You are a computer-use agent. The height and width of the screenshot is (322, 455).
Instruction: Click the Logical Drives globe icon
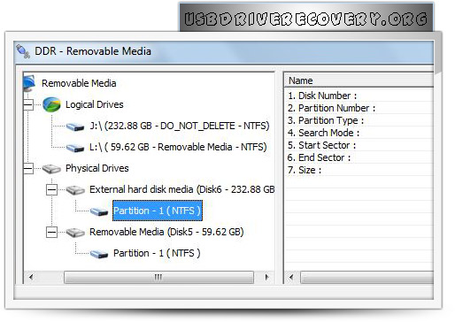click(51, 104)
